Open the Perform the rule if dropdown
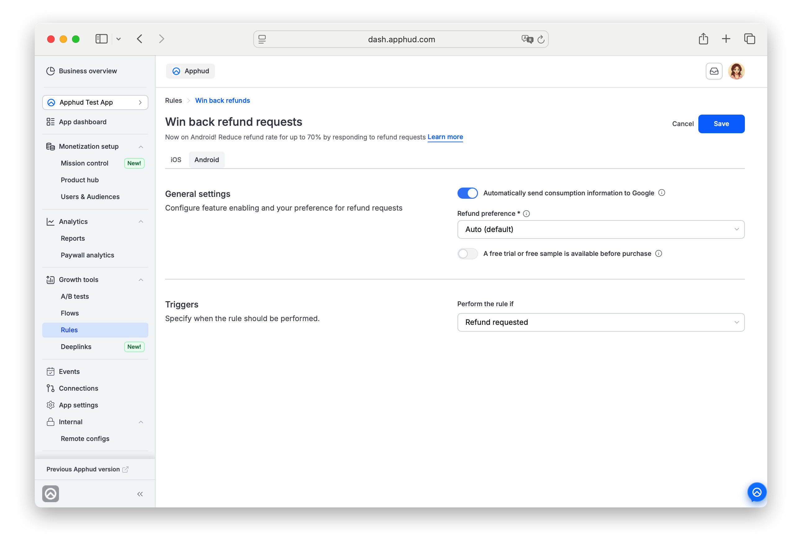802x554 pixels. (x=601, y=322)
